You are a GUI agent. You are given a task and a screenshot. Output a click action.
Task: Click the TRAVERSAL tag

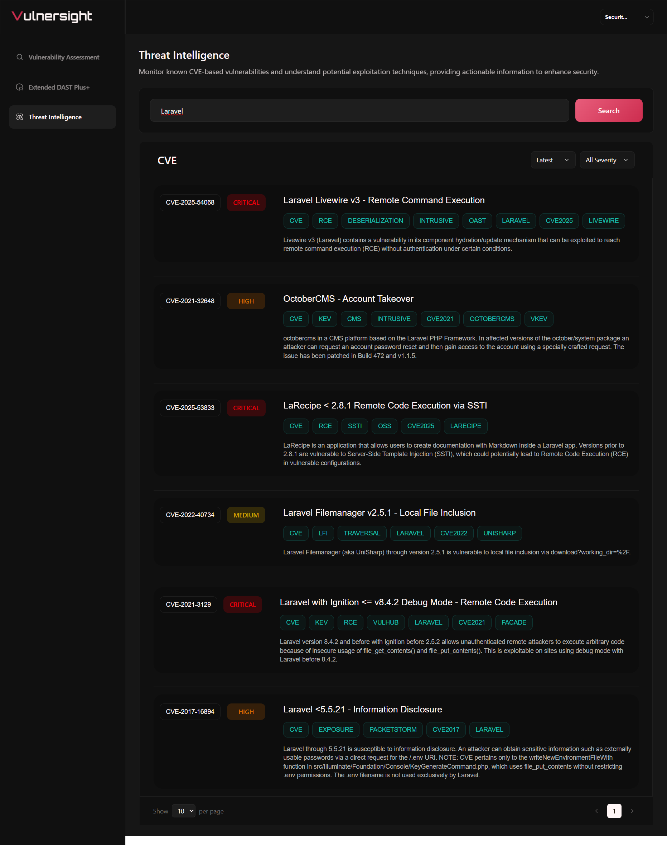pyautogui.click(x=362, y=533)
